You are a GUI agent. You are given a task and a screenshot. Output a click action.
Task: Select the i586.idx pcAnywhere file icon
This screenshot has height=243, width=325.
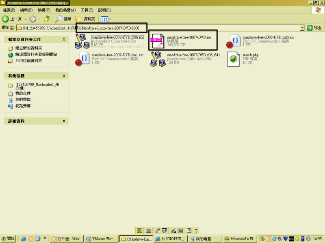pos(82,41)
